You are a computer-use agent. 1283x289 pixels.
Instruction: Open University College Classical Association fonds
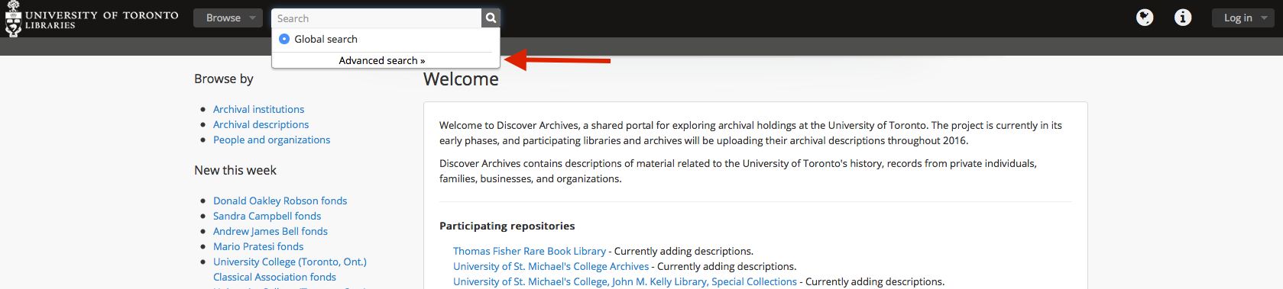[x=290, y=269]
